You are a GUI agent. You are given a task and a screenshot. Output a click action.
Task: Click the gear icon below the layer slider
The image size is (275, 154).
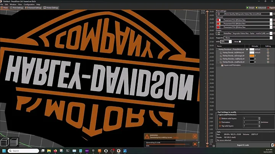click(x=214, y=146)
